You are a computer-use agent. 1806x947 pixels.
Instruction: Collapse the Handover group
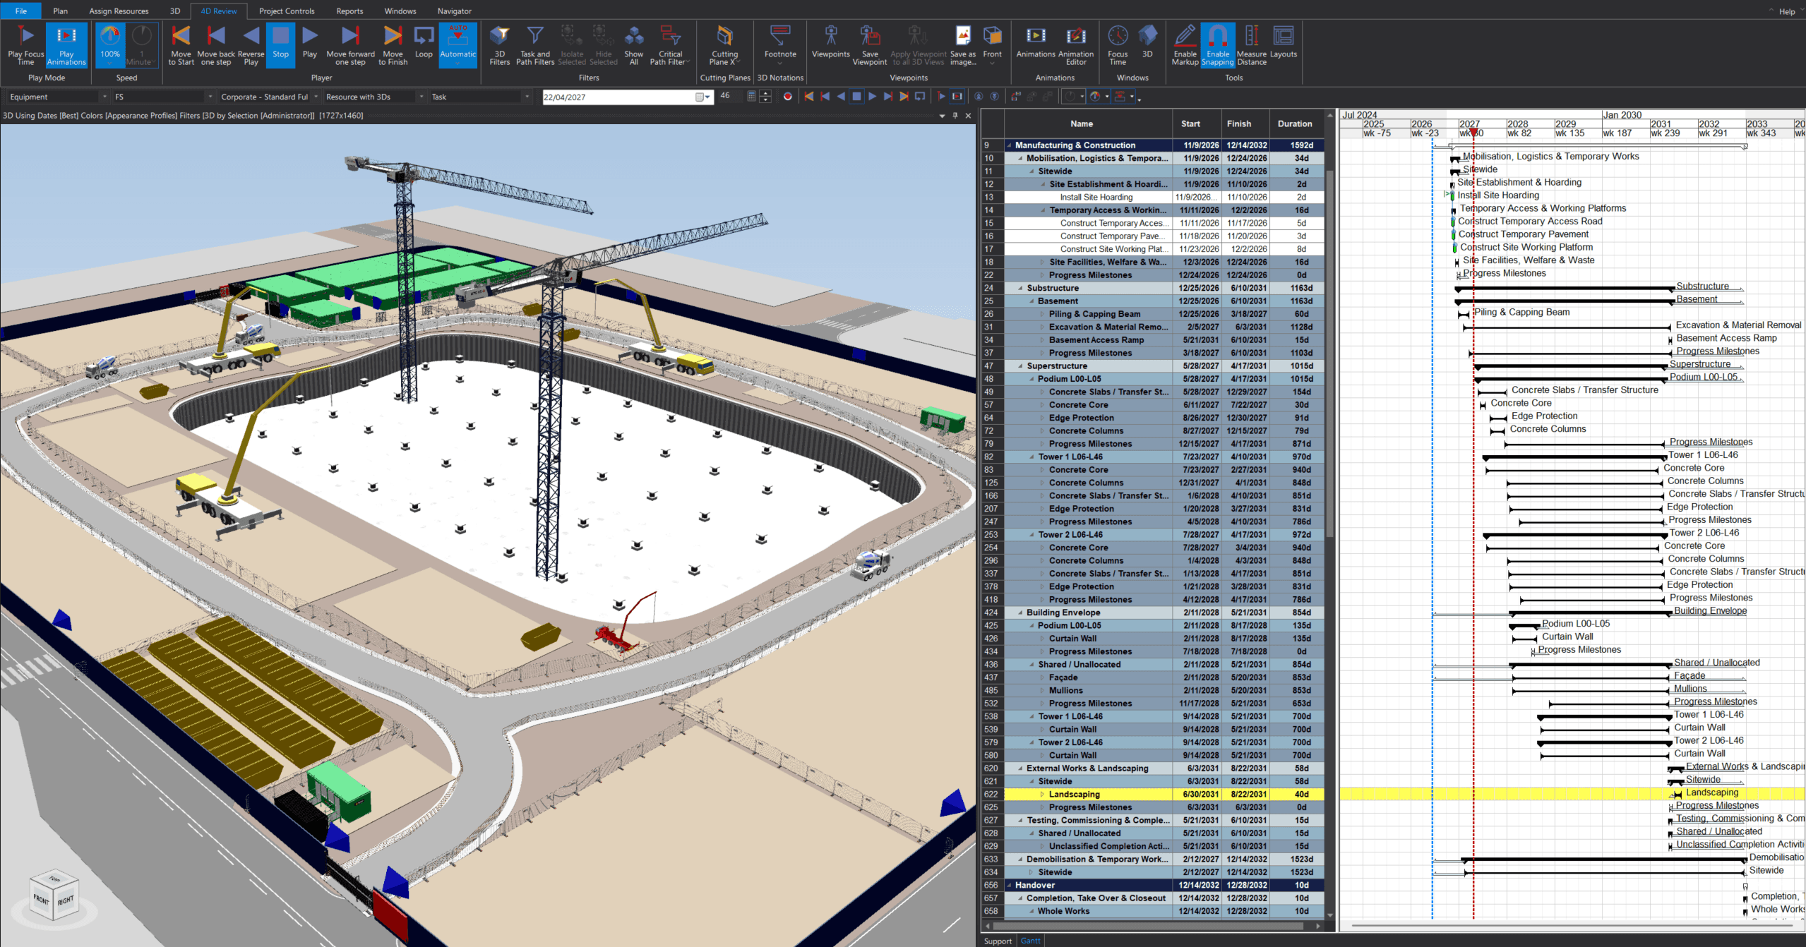click(1009, 886)
